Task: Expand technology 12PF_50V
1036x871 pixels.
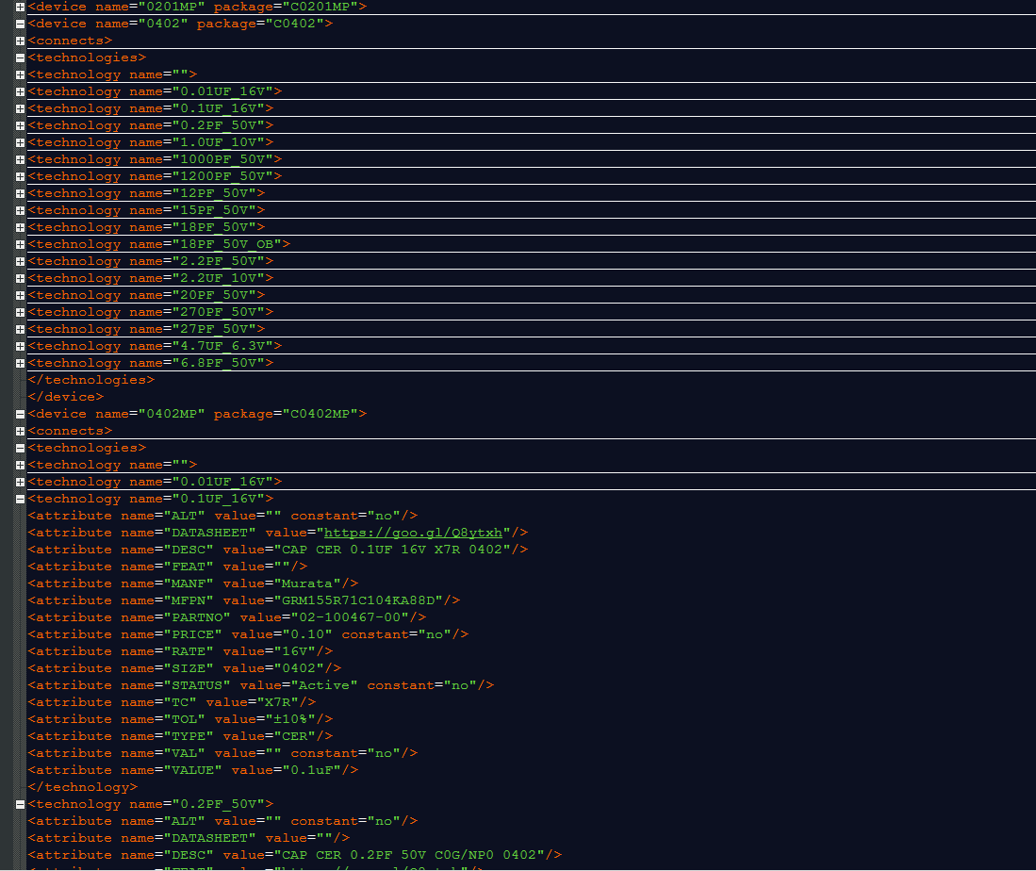Action: [x=20, y=192]
